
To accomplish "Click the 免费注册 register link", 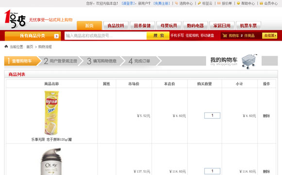I will pyautogui.click(x=162, y=3).
